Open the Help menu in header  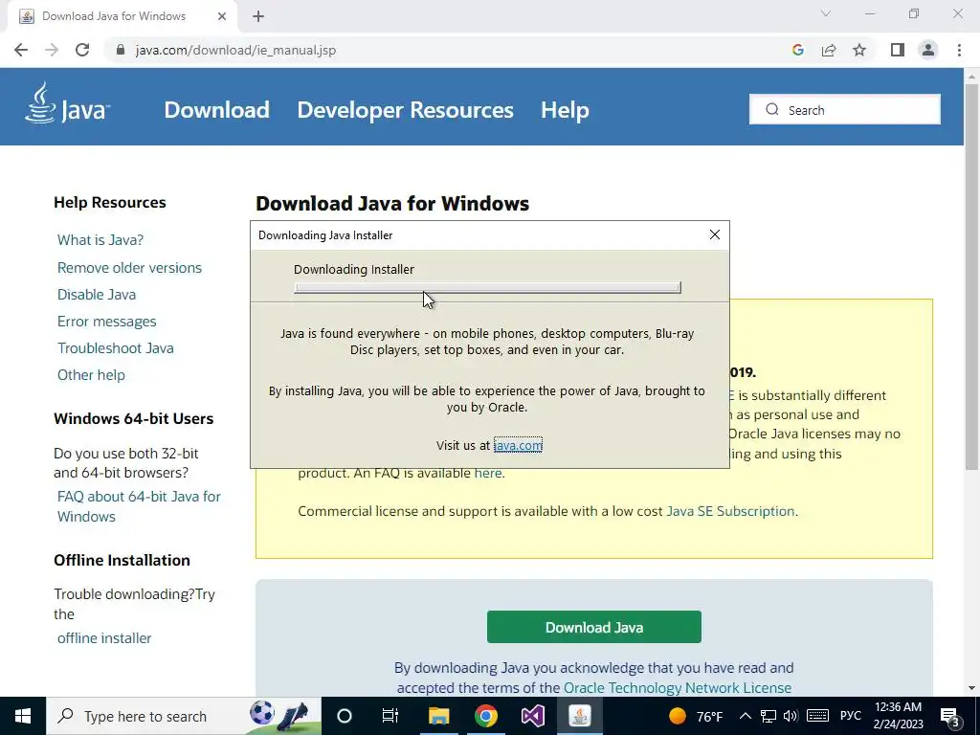[x=565, y=110]
